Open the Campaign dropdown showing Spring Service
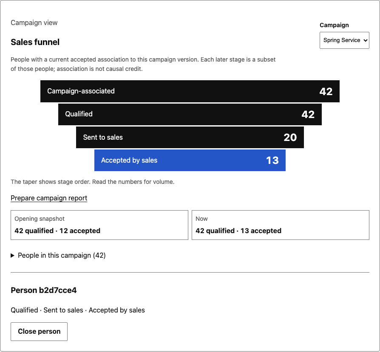Viewport: 380px width, 352px height. [344, 40]
